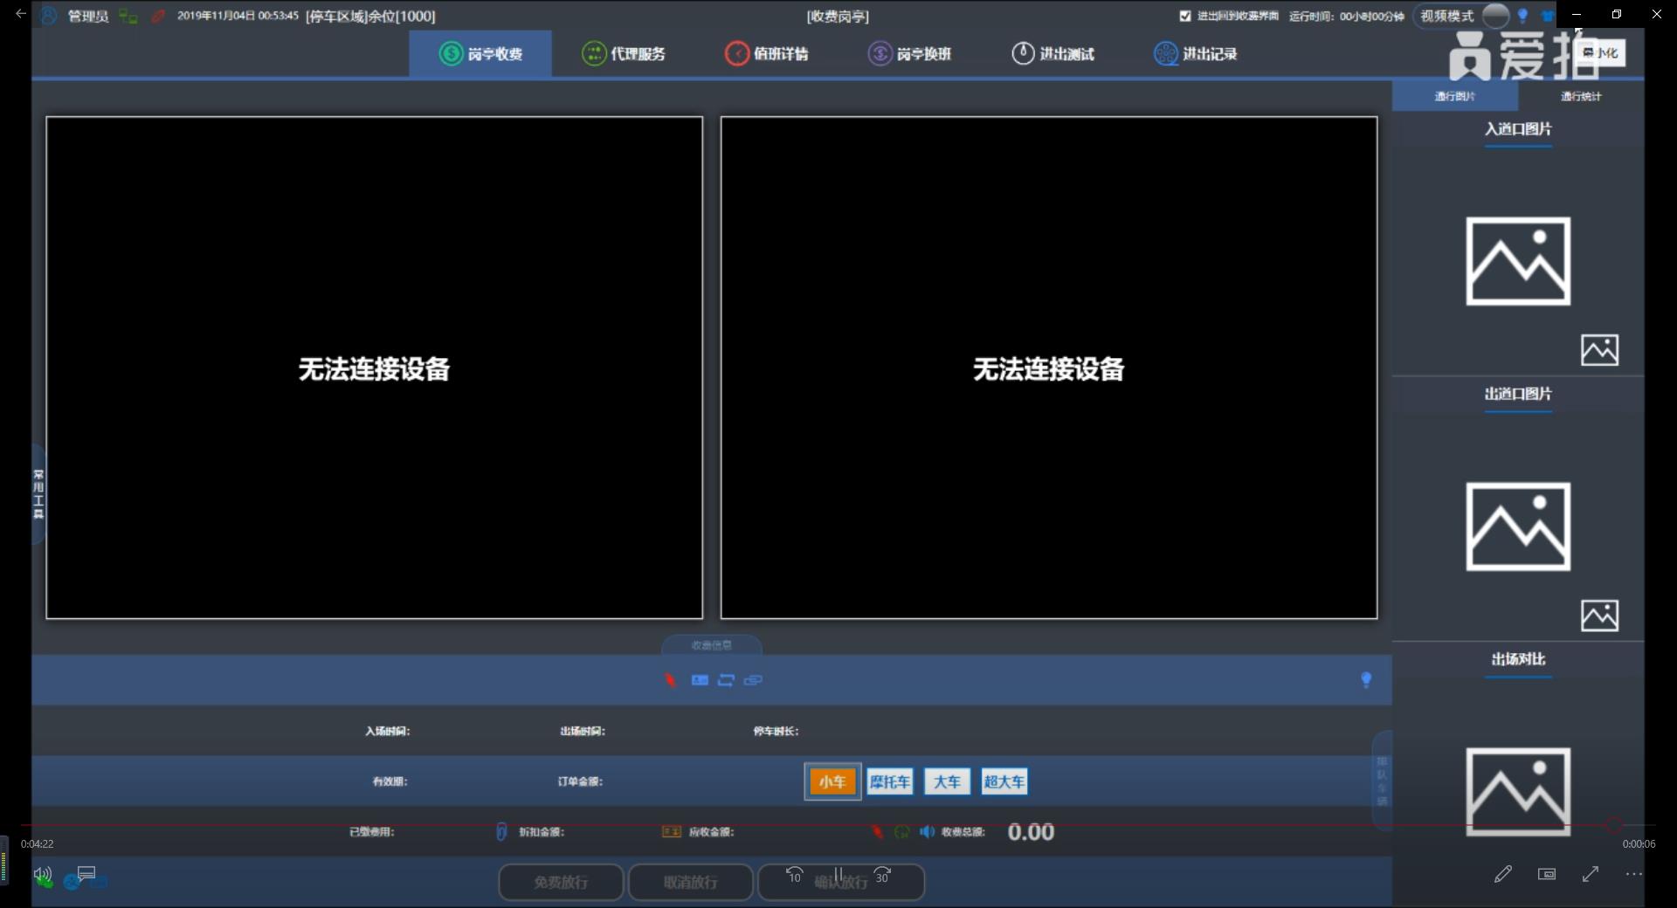Image resolution: width=1677 pixels, height=908 pixels.
Task: Click the 取消放行 button
Action: tap(690, 882)
